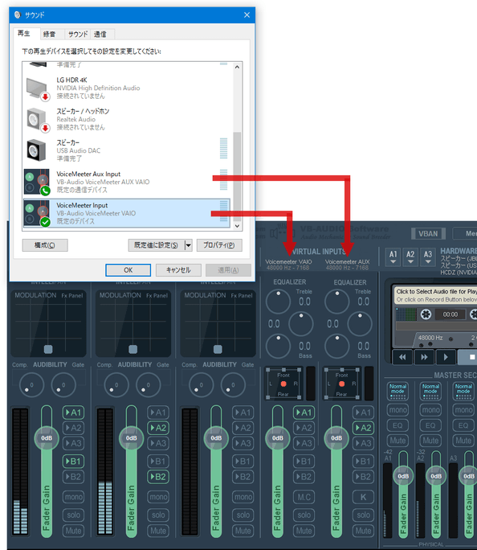The image size is (477, 550).
Task: Toggle A2 routing on second input strip
Action: 158,428
